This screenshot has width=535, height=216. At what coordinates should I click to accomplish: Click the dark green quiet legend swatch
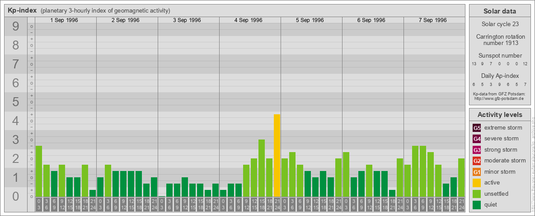pos(477,204)
